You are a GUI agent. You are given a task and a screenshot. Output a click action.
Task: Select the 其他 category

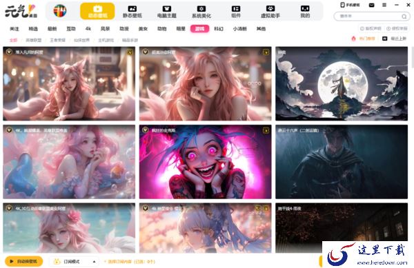pyautogui.click(x=261, y=29)
